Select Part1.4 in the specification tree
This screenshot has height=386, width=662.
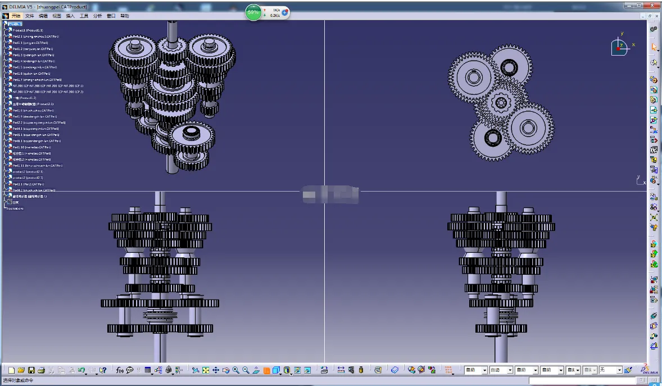point(33,61)
